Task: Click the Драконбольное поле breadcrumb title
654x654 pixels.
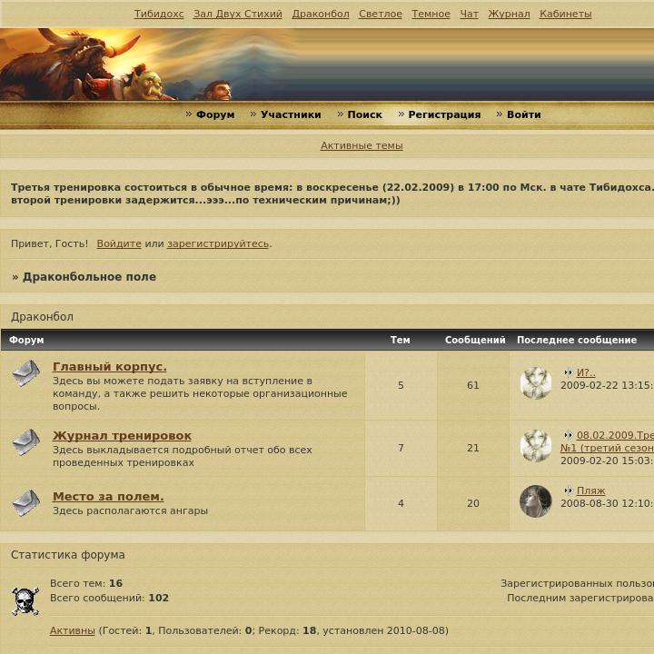Action: click(x=89, y=277)
